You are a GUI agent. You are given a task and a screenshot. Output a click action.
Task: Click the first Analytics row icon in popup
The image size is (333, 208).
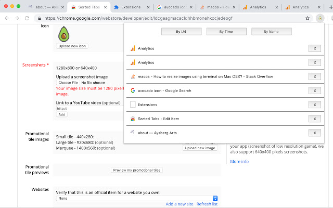tap(133, 48)
